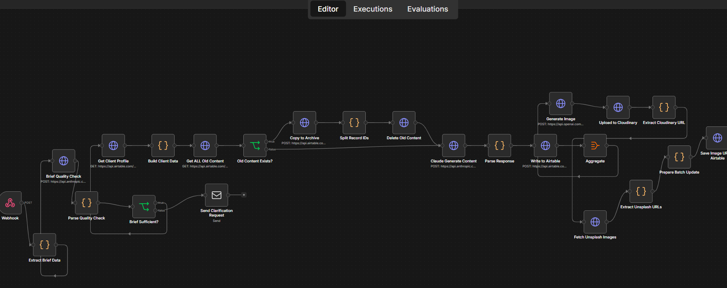Click the Old Content Exists? IF node
This screenshot has width=727, height=288.
click(255, 145)
